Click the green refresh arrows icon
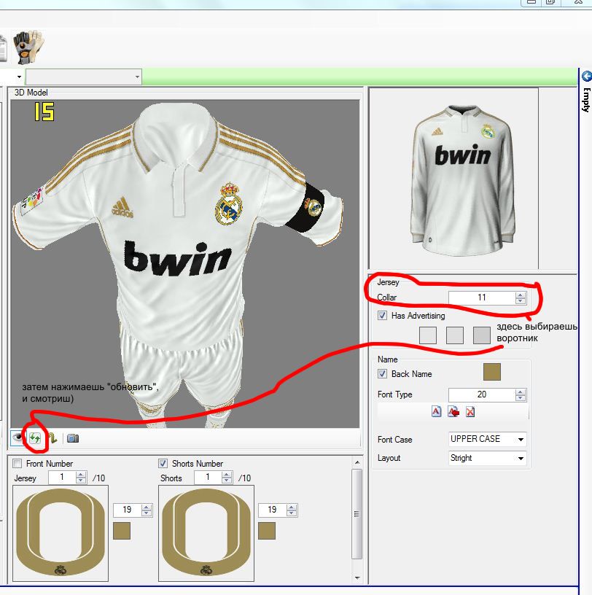592x595 pixels. (35, 438)
